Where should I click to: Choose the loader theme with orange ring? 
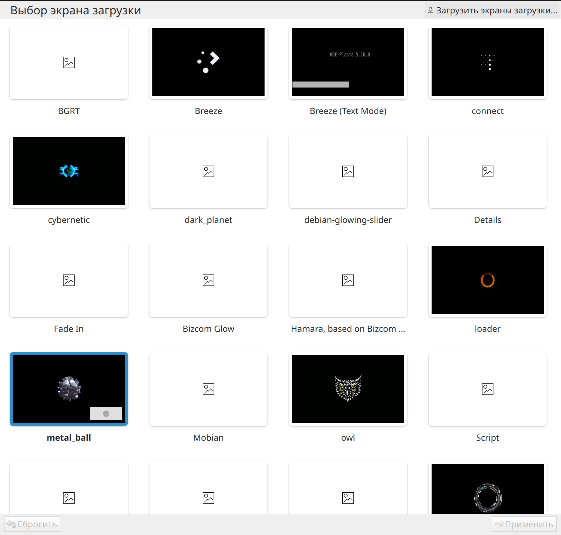(488, 280)
